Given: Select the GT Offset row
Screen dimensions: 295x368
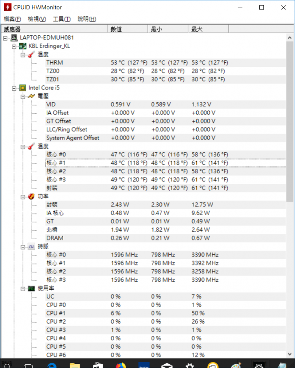Looking at the screenshot, I should coord(166,121).
